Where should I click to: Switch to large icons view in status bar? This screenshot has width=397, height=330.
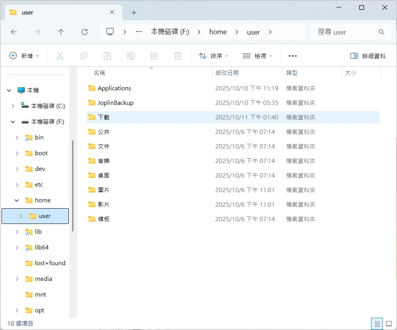coord(389,324)
